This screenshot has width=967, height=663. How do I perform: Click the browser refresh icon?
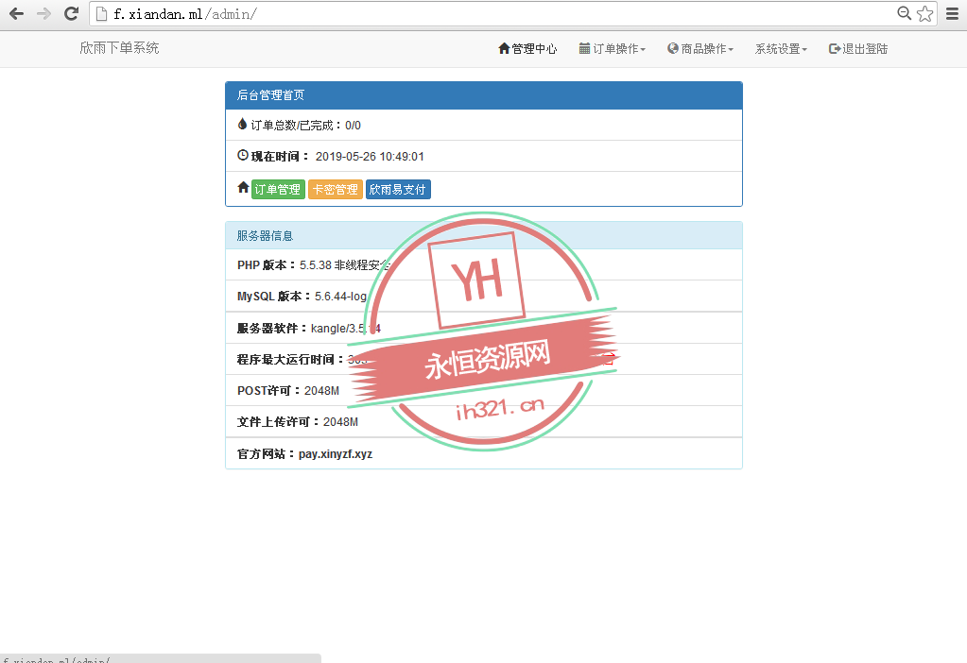click(x=71, y=13)
